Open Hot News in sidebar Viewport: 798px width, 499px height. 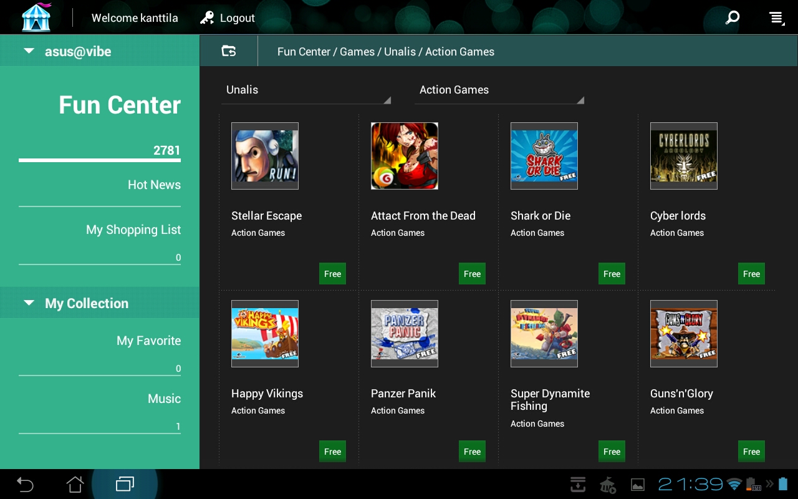(x=154, y=185)
